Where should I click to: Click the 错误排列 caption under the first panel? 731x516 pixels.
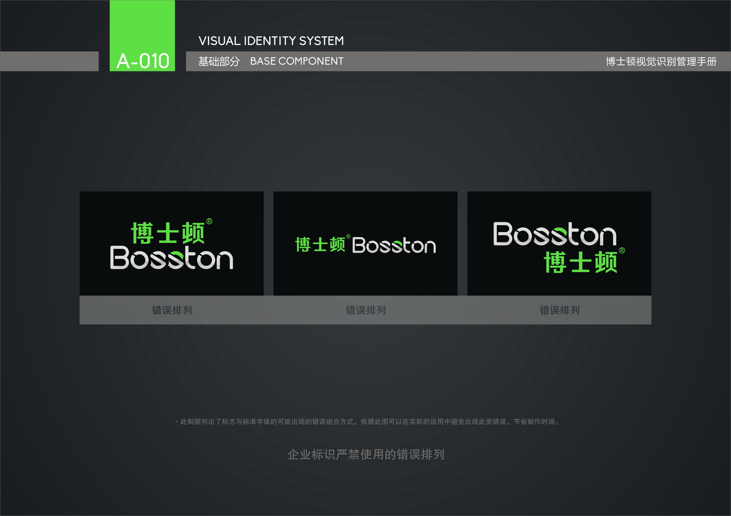tap(172, 310)
